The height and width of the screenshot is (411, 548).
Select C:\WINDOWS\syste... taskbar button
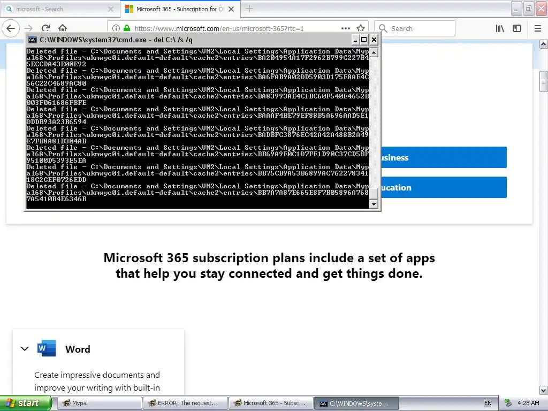click(356, 404)
